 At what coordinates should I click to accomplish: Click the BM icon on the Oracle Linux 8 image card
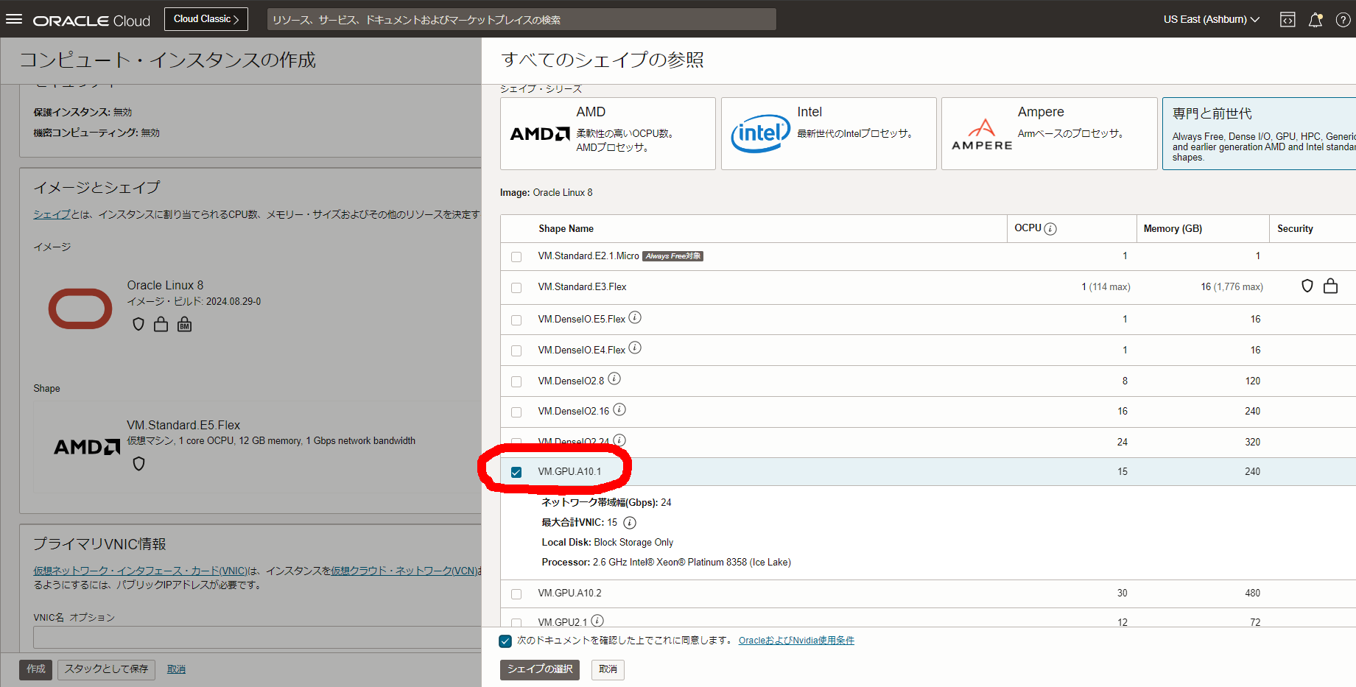(x=184, y=324)
